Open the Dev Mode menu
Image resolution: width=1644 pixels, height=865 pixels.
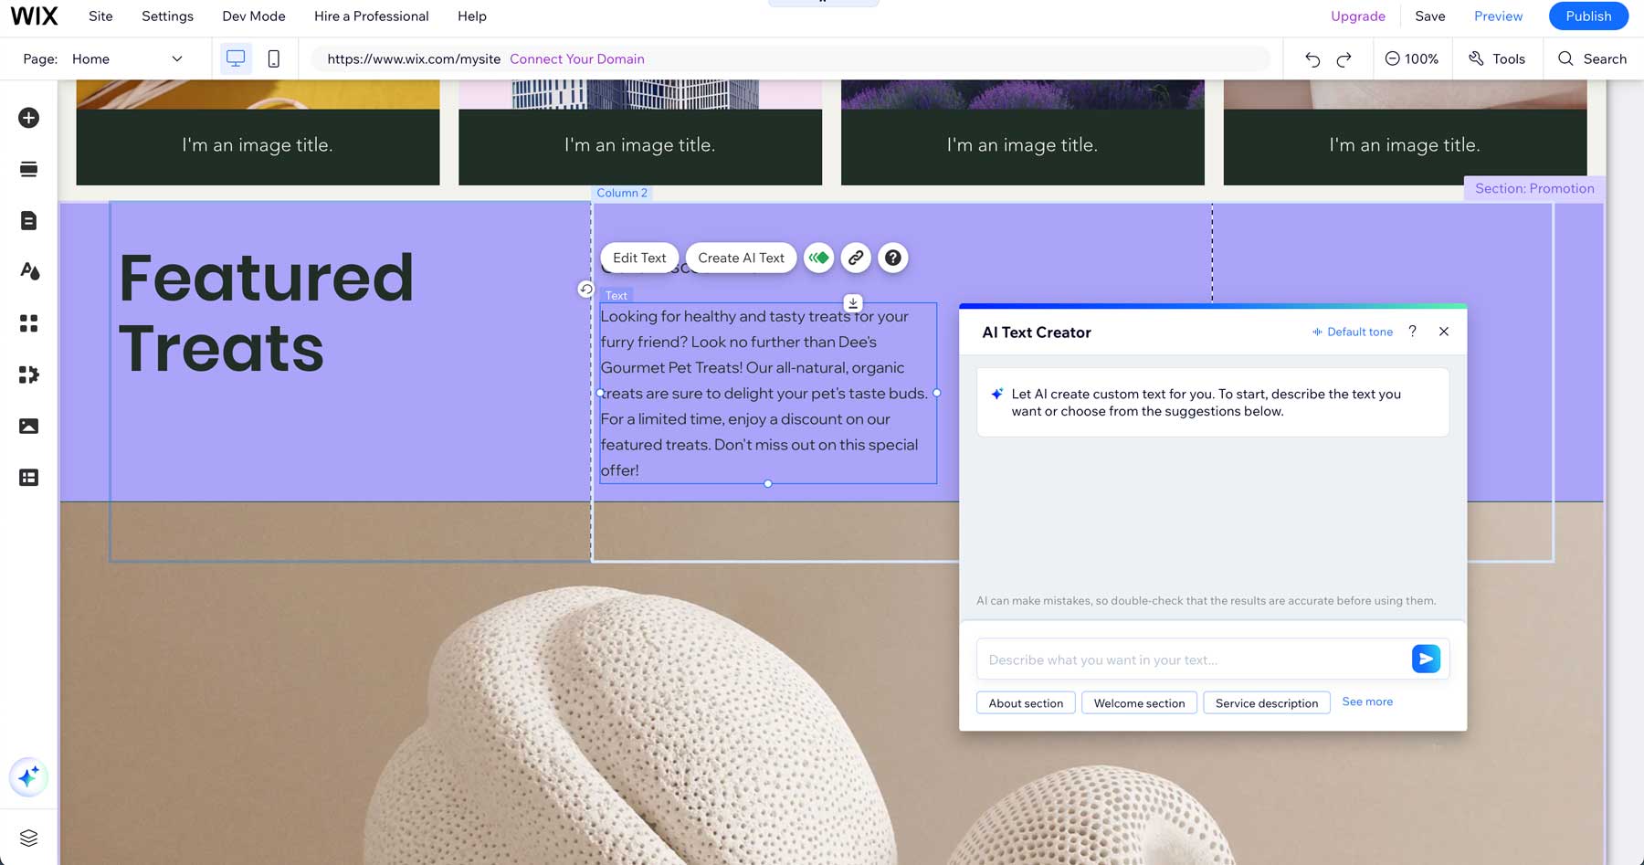(x=253, y=16)
